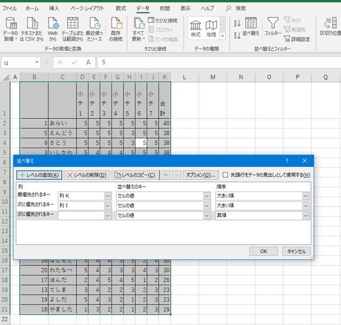Move sort level up arrow
The width and height of the screenshot is (341, 325).
pos(165,175)
